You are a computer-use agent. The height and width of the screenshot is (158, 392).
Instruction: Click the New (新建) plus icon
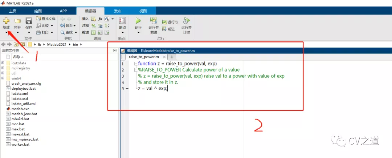pos(6,21)
